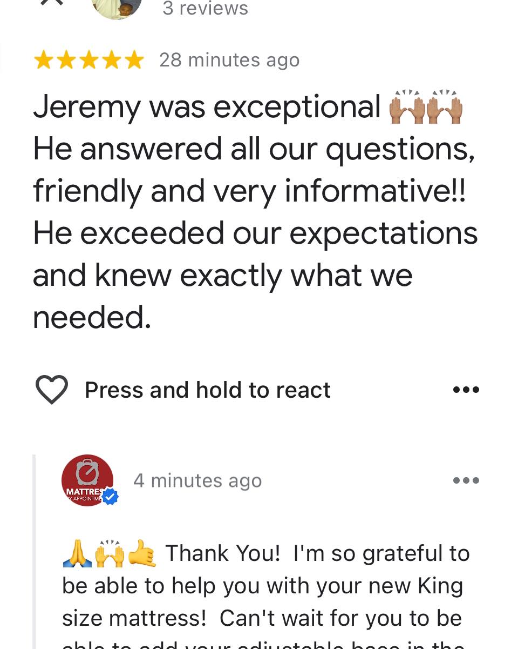The height and width of the screenshot is (649, 518).
Task: Open owner reply three-dot menu
Action: (466, 480)
